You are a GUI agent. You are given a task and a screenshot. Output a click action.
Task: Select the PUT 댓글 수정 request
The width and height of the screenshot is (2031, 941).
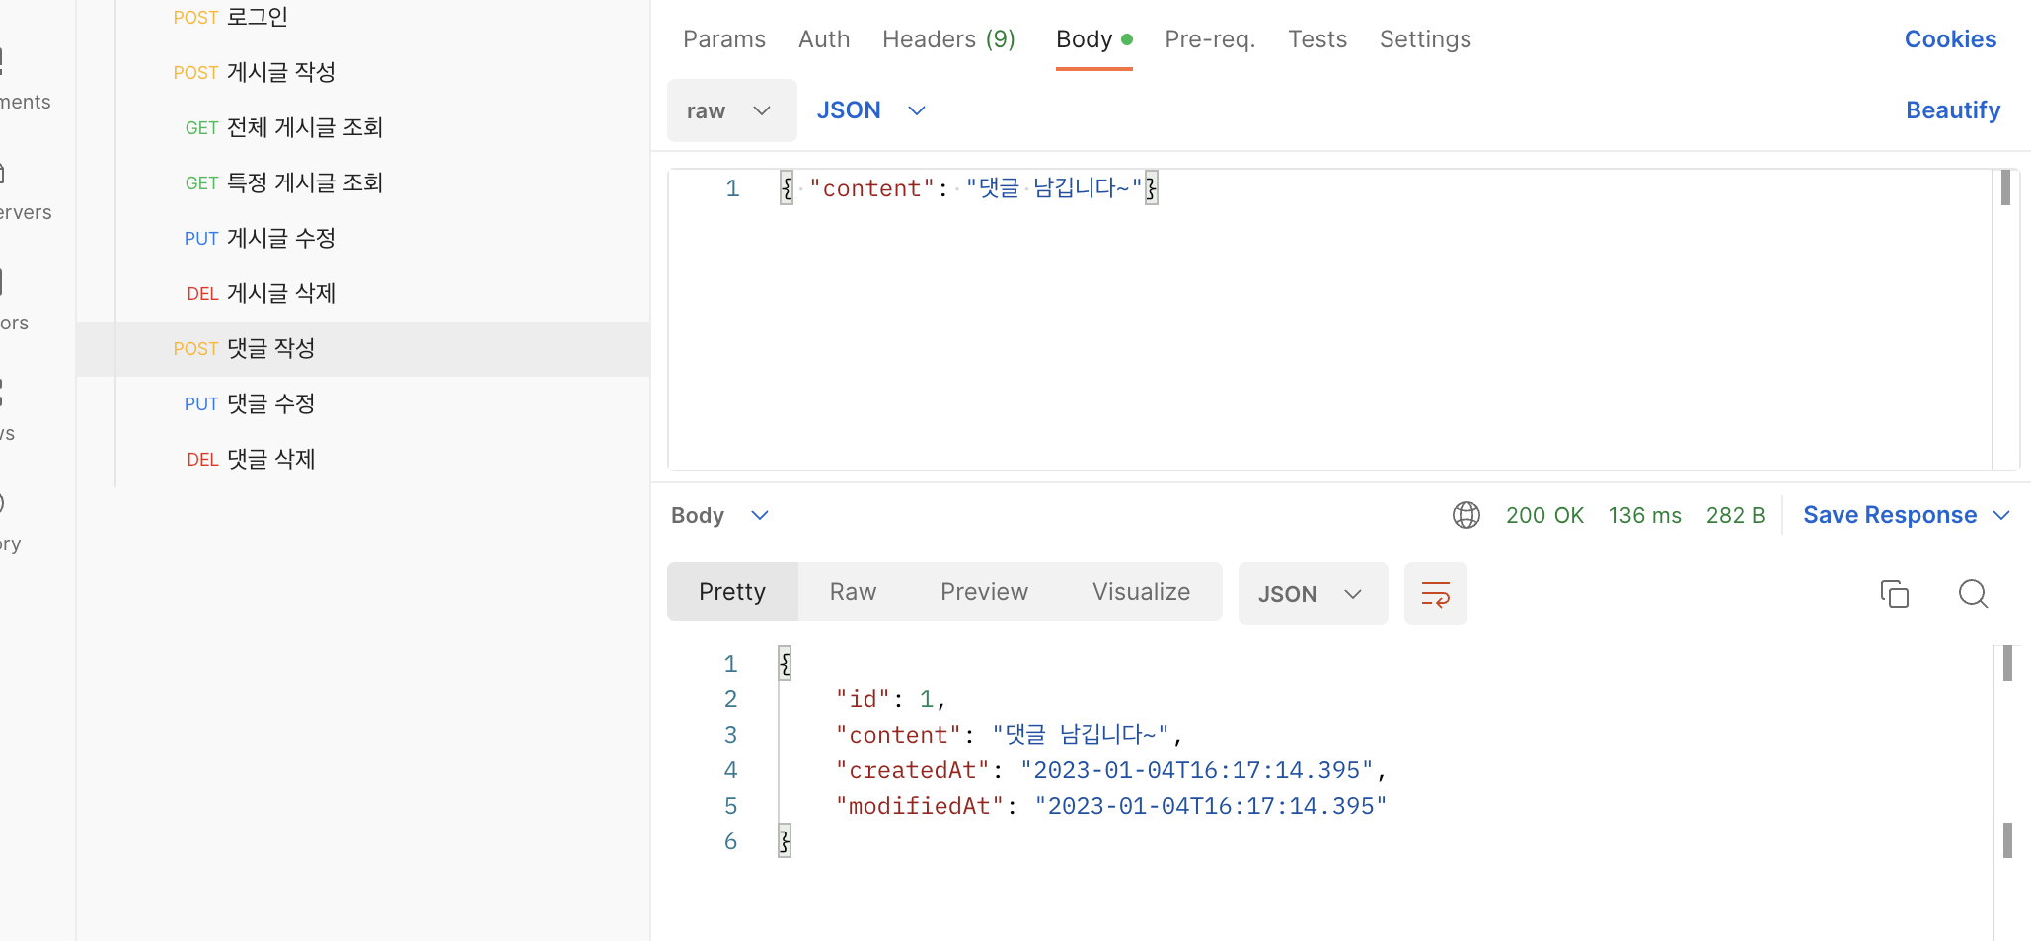(x=250, y=403)
